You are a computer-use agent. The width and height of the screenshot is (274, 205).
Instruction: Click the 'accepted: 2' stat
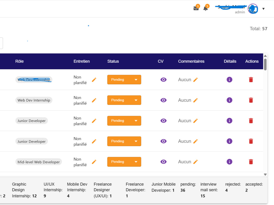(254, 187)
